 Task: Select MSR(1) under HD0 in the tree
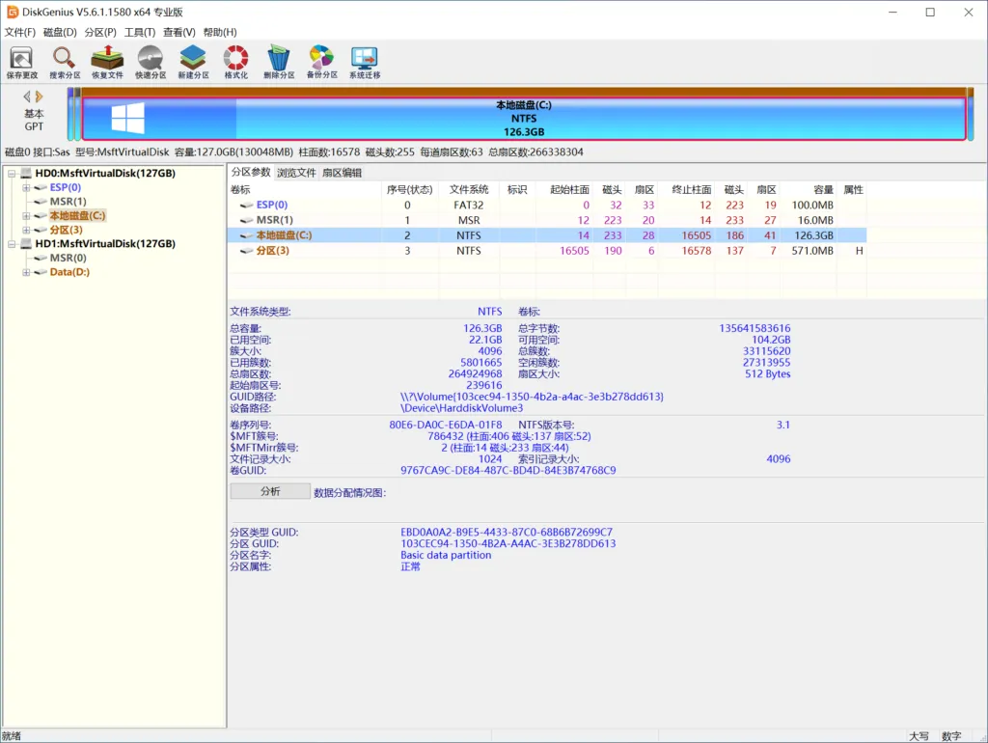(x=69, y=201)
